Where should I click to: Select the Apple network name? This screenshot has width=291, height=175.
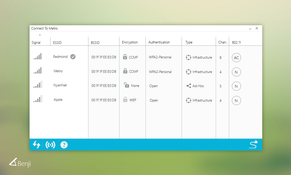click(x=58, y=100)
